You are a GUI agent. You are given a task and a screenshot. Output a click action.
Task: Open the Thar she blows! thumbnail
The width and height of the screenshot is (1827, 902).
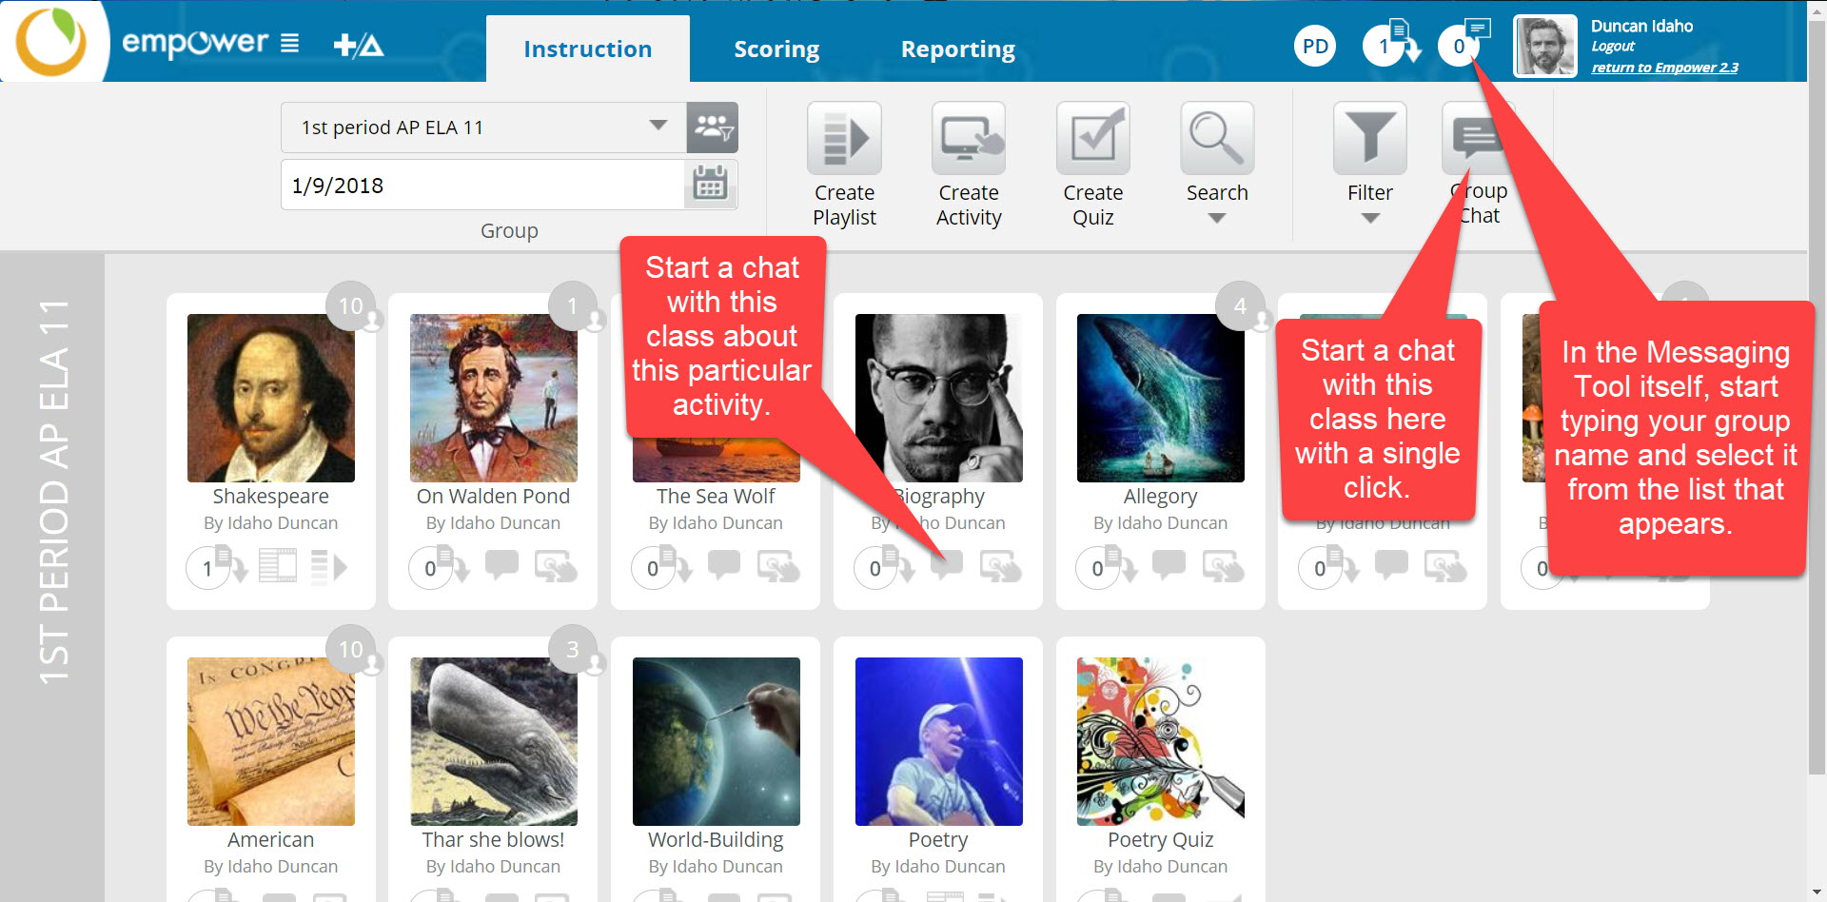[x=494, y=741]
